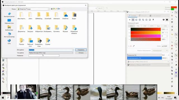Screen dimensions: 179x100
Task: Open the blend mode (Режим смешивания) dropdown
Action: (160, 51)
